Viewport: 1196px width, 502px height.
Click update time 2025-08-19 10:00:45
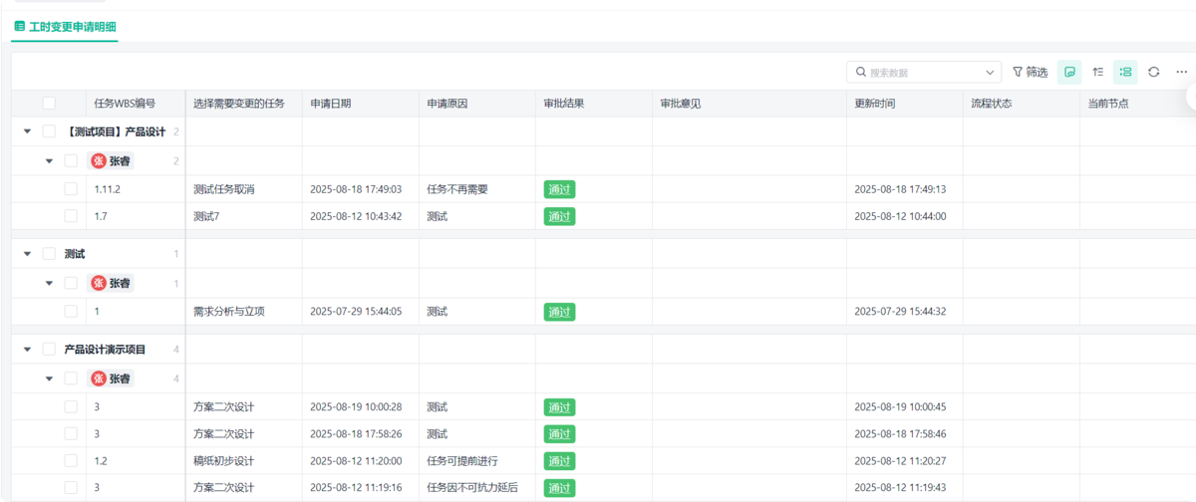pyautogui.click(x=900, y=407)
